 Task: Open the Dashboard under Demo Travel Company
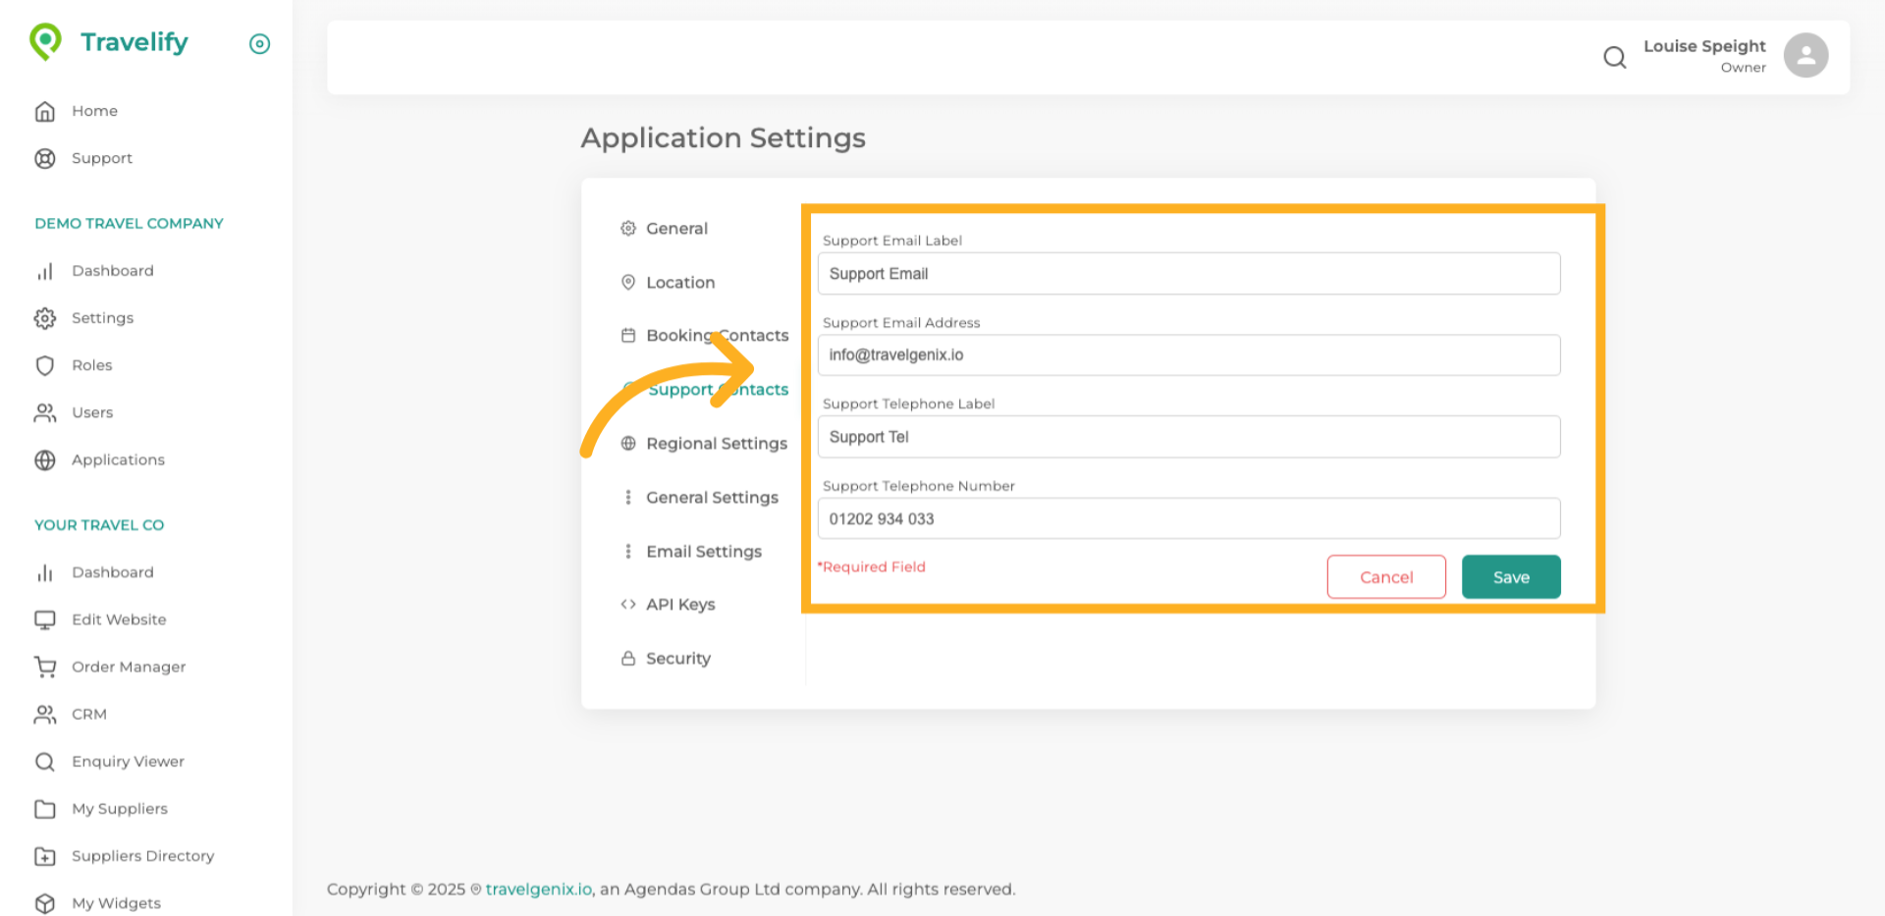112,270
